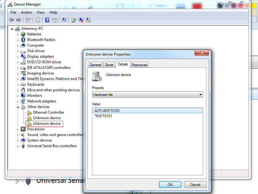Click Cancel in Unknown device Properties
Image resolution: width=258 pixels, height=194 pixels.
click(195, 185)
